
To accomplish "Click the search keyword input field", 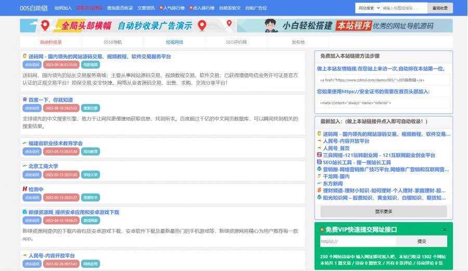I will pyautogui.click(x=404, y=8).
